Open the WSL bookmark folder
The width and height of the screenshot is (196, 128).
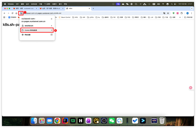coord(76,17)
